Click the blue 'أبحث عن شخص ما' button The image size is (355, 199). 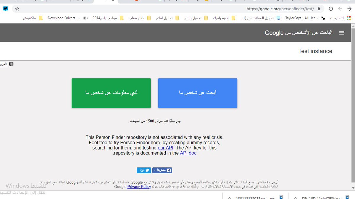point(198,93)
